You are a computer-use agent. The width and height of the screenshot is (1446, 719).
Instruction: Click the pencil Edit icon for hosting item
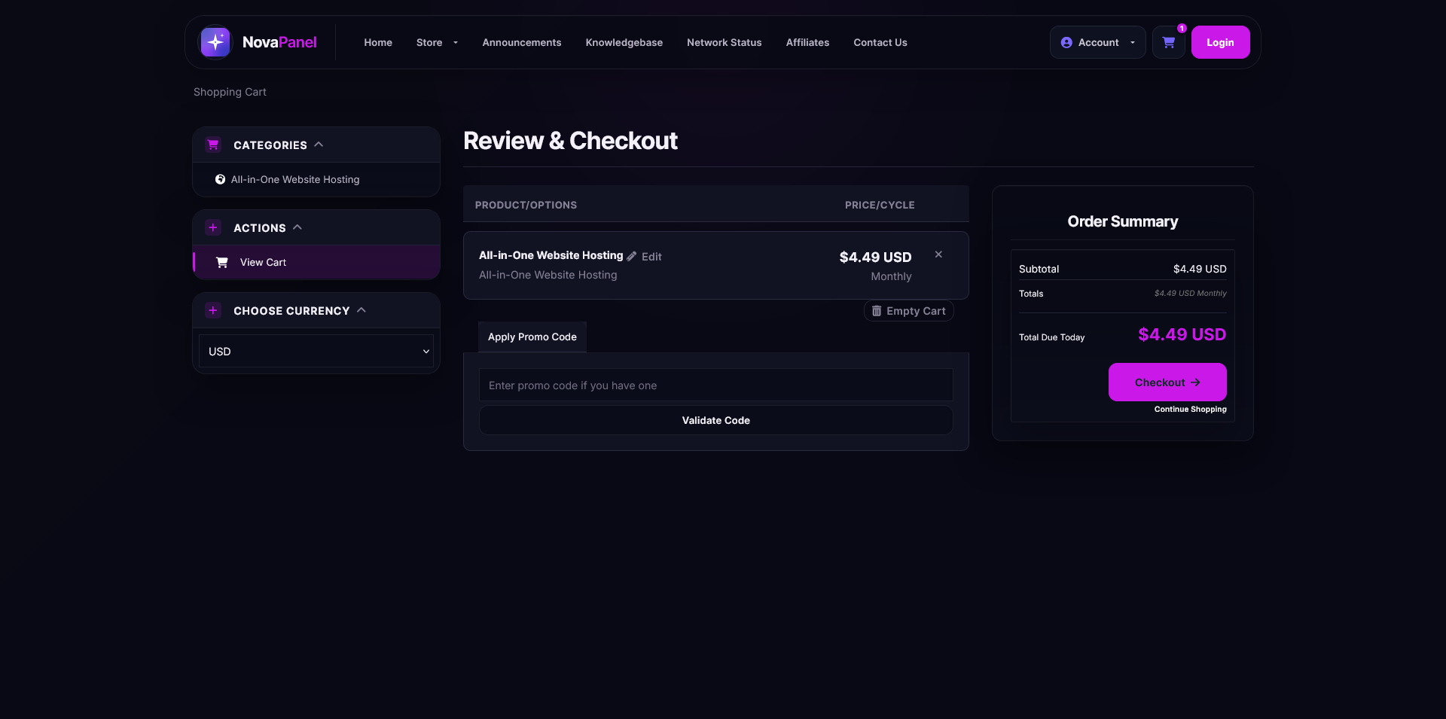(x=632, y=256)
